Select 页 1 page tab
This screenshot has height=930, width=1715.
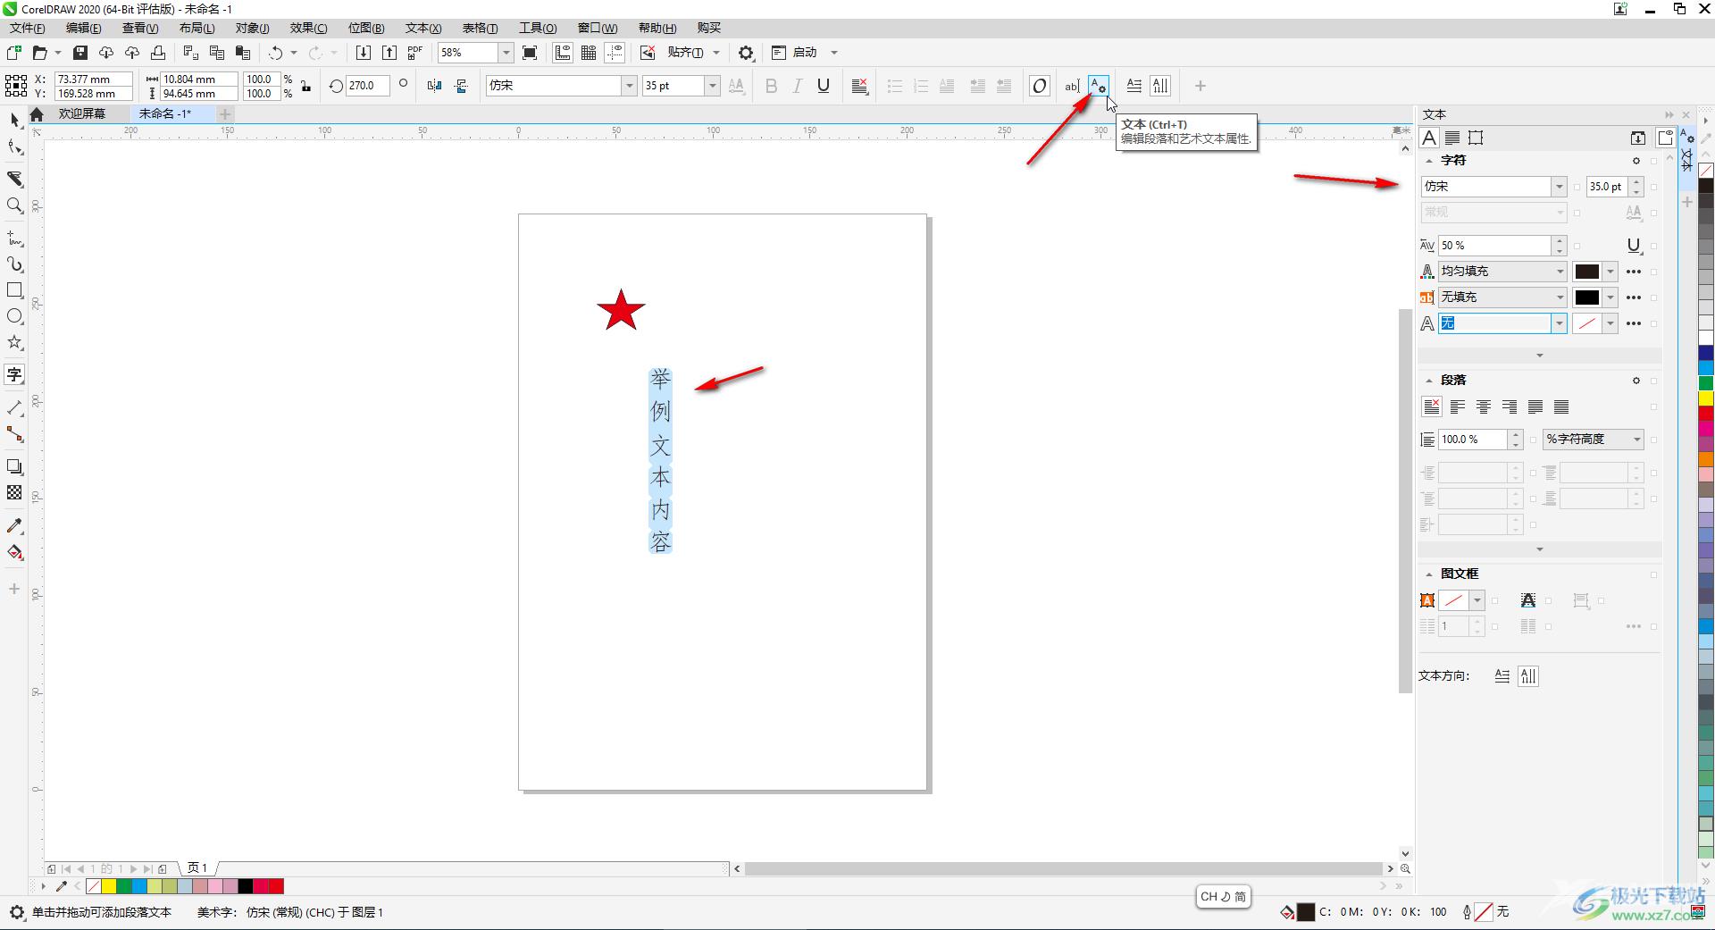point(197,867)
